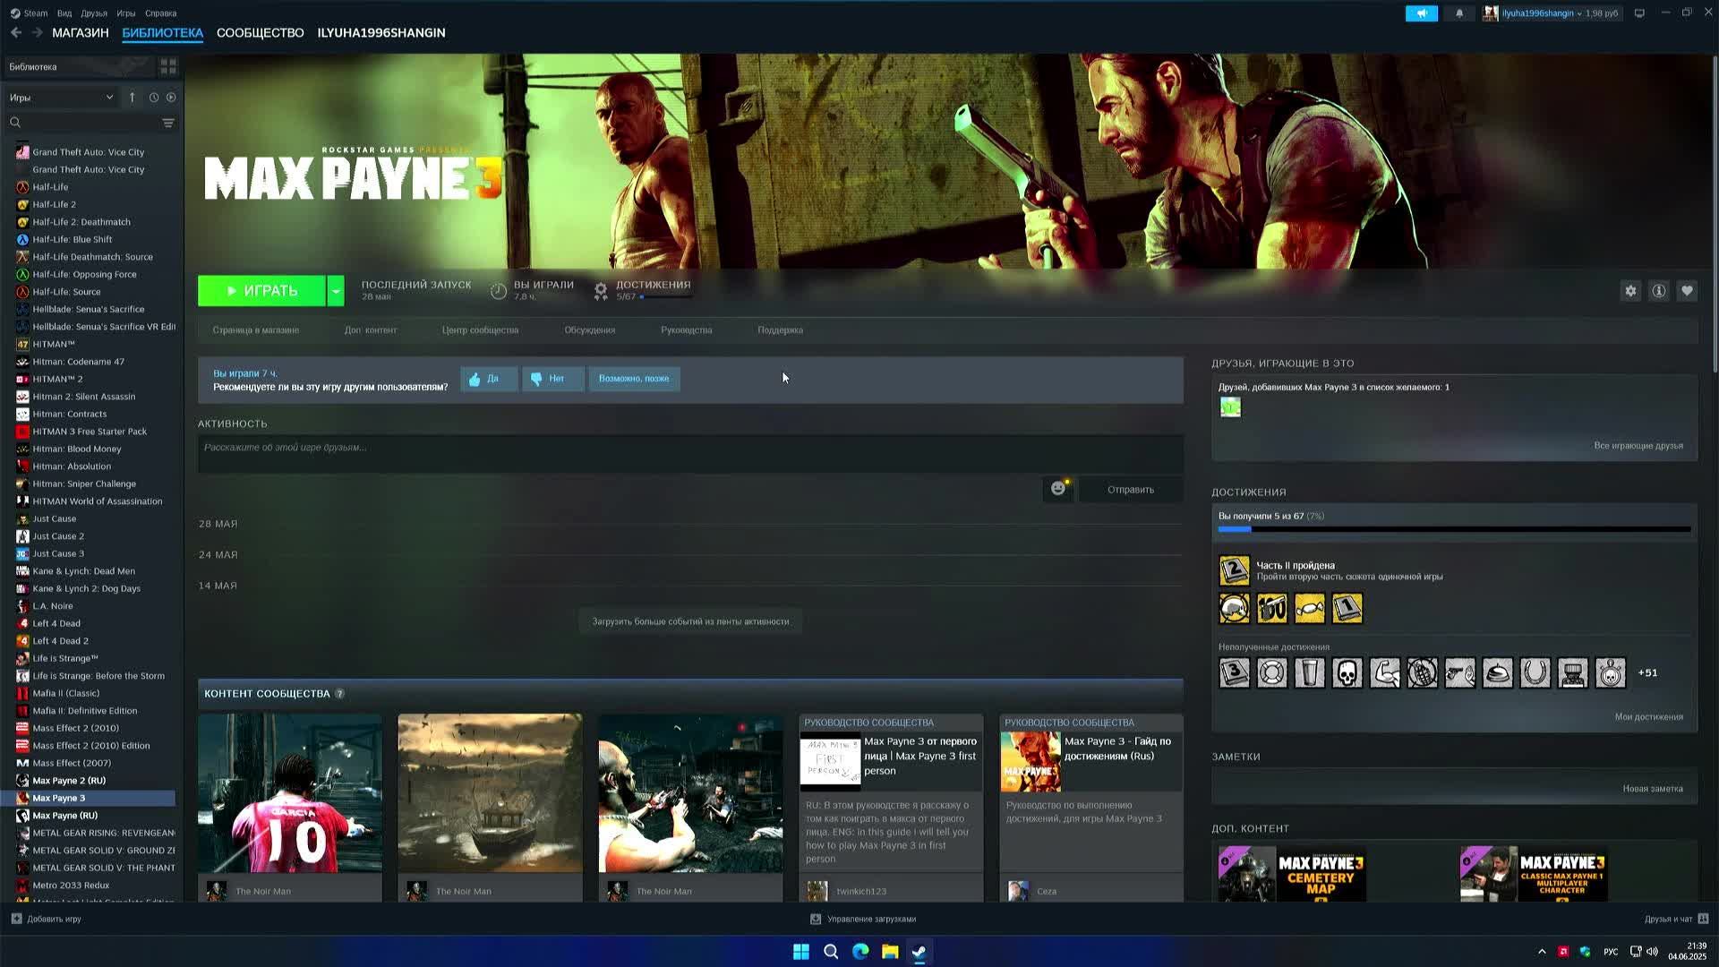Click the flexed arm locked achievement icon
1719x967 pixels.
pyautogui.click(x=1384, y=673)
